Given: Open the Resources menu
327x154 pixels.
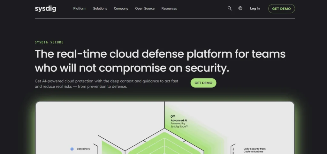Looking at the screenshot, I should (169, 9).
